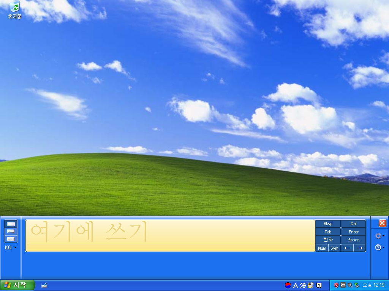Open the help question mark menu

[380, 247]
